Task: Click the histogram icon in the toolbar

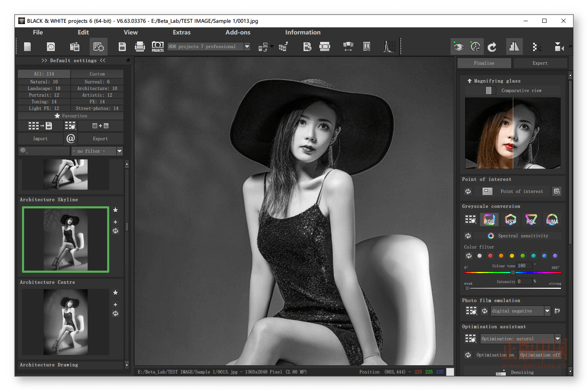Action: 389,46
